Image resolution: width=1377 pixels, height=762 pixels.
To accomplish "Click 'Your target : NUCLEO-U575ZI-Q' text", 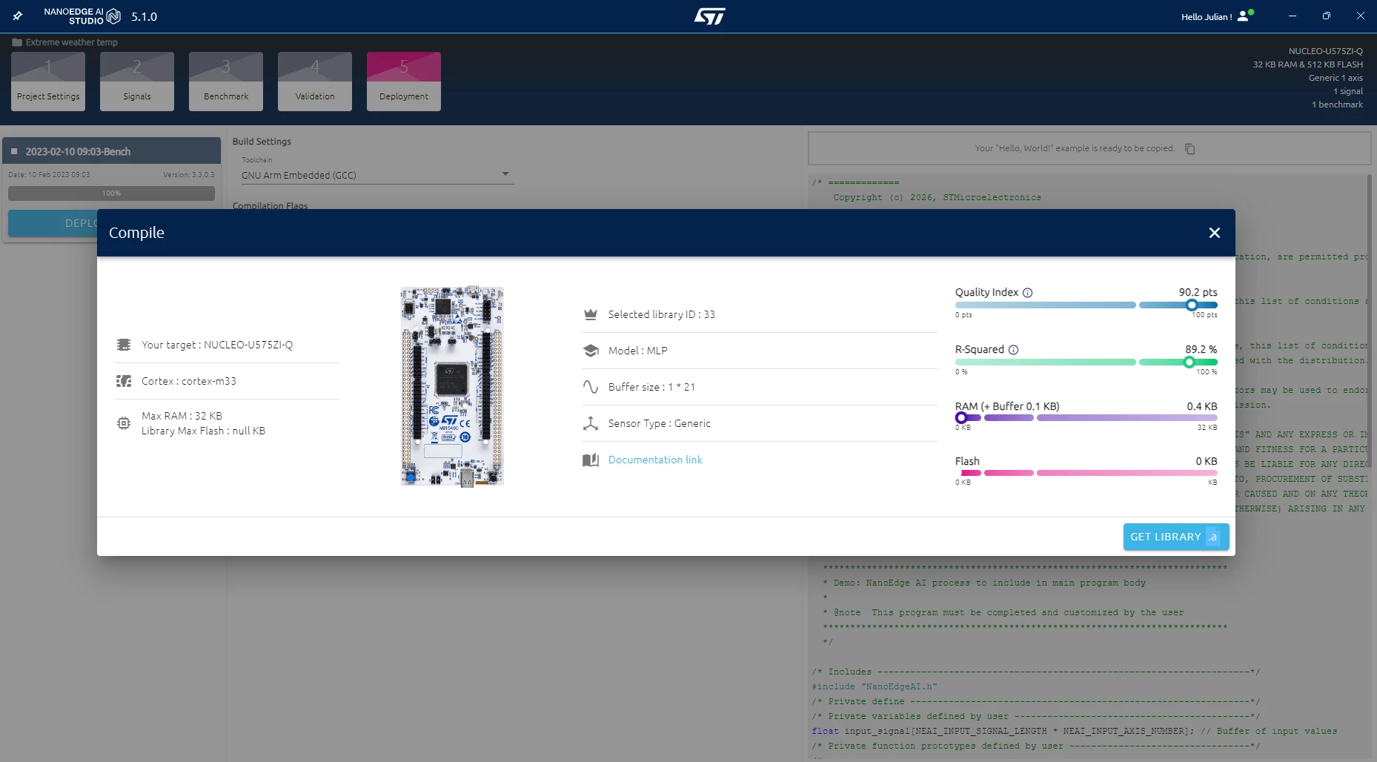I will click(x=217, y=345).
